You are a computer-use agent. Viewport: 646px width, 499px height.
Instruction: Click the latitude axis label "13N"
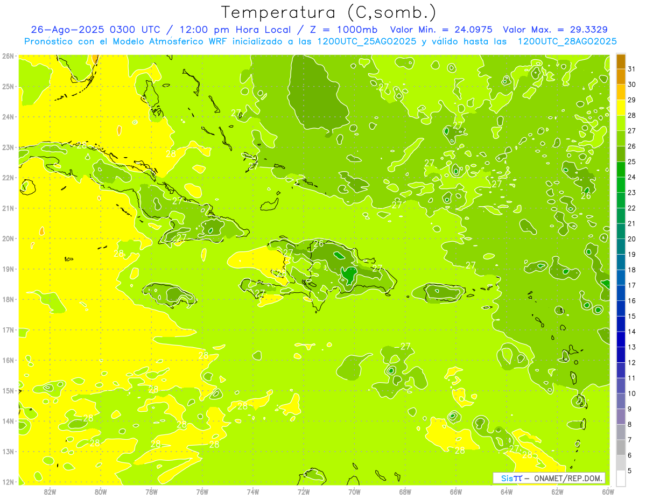pos(8,452)
